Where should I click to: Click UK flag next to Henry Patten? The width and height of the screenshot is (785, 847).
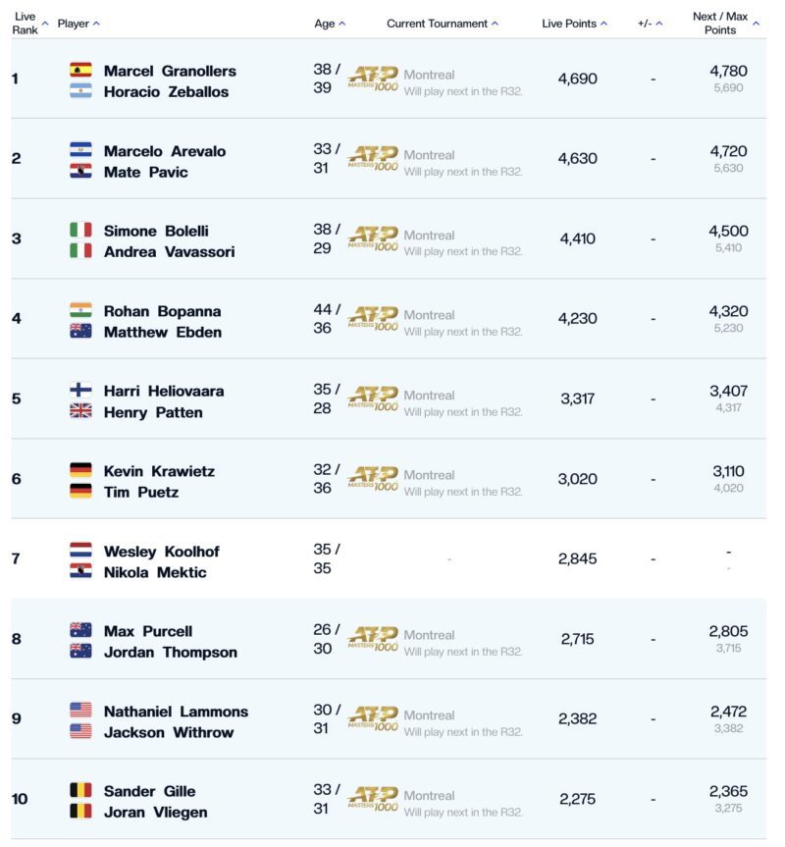click(80, 411)
